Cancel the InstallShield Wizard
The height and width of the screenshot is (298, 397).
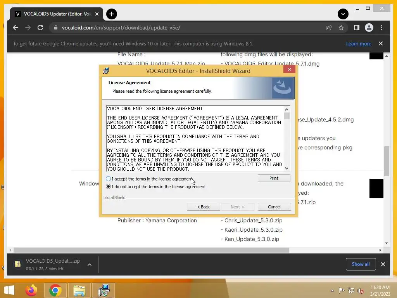274,207
